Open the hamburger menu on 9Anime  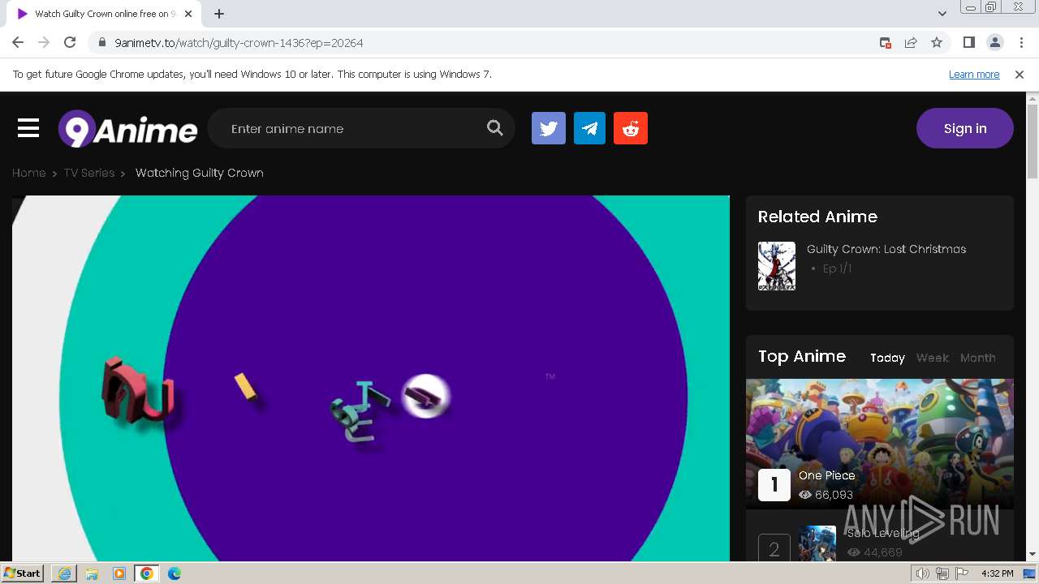point(28,128)
